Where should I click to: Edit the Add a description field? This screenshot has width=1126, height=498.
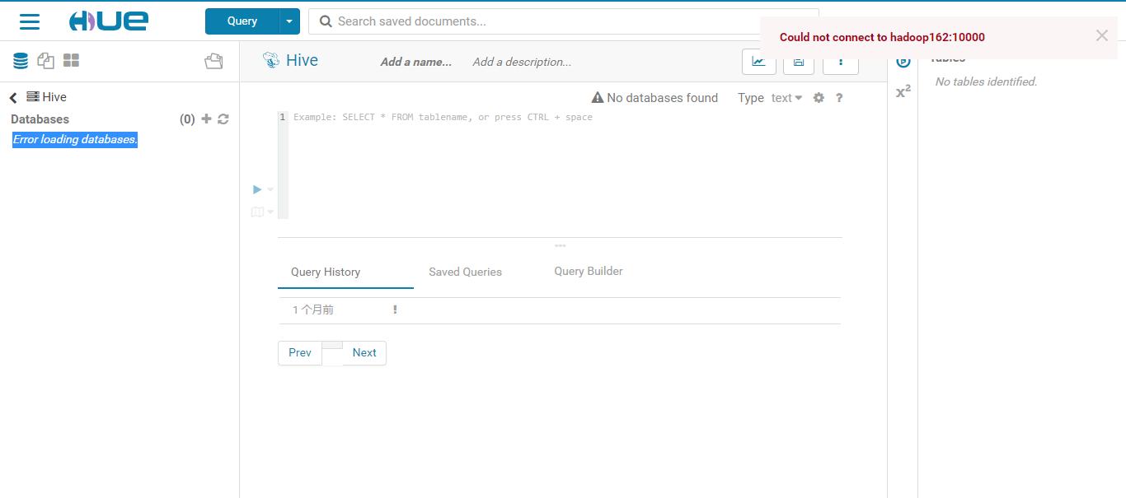(522, 62)
